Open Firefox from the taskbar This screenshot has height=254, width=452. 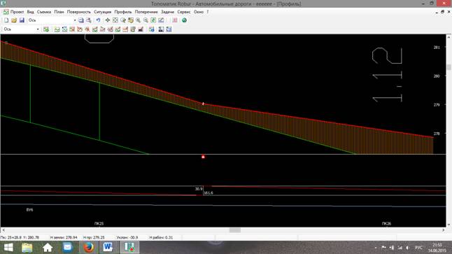click(88, 248)
